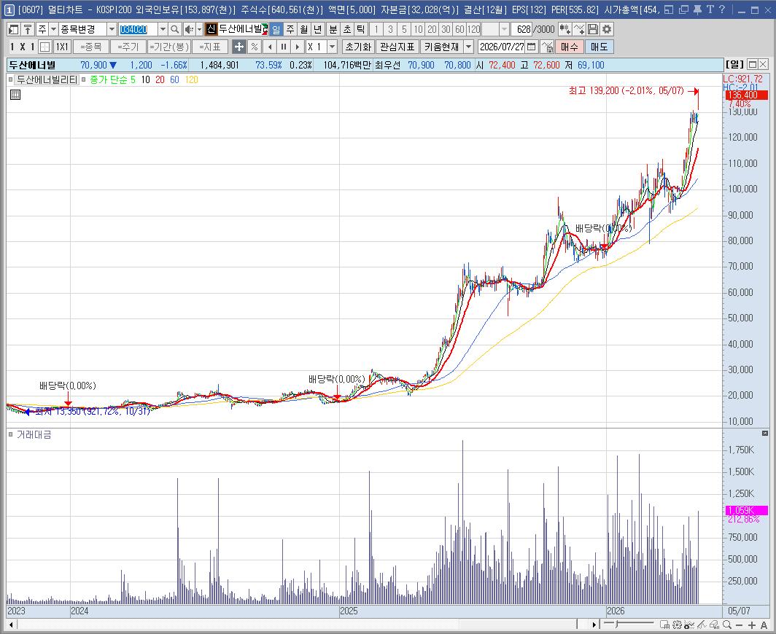Open the stock code 034020 dropdown arrow
This screenshot has width=776, height=634.
click(x=163, y=30)
